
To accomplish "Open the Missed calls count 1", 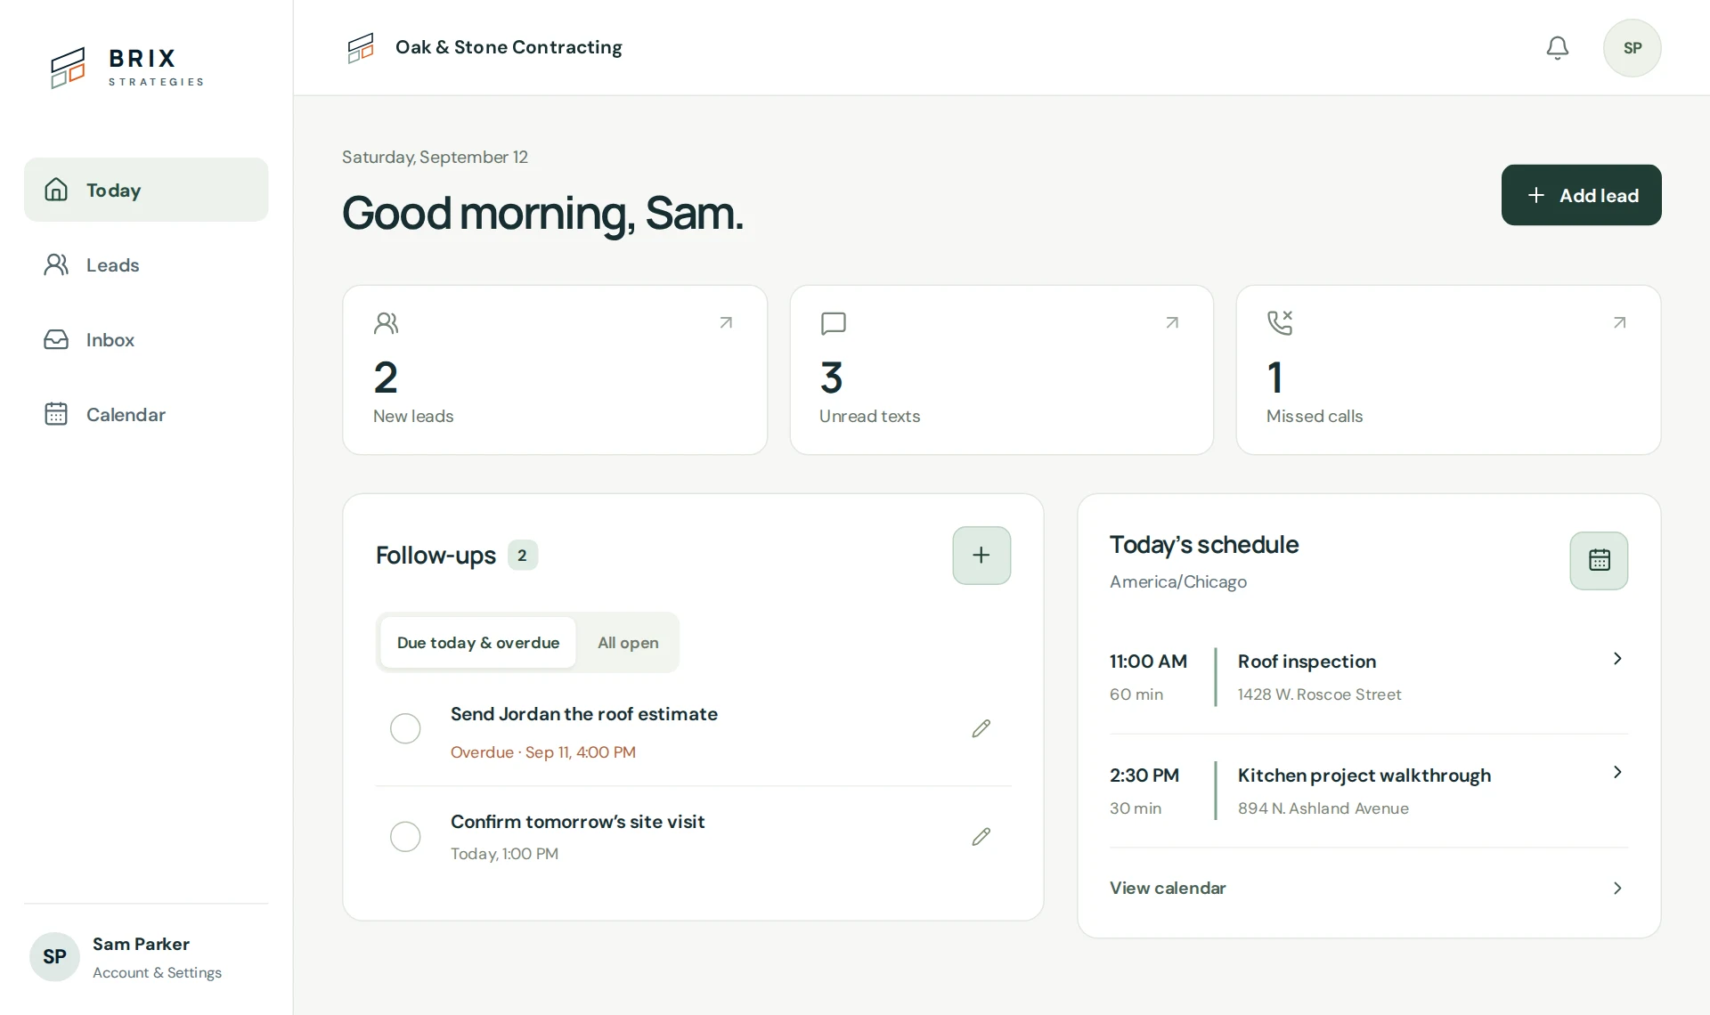I will point(1275,378).
